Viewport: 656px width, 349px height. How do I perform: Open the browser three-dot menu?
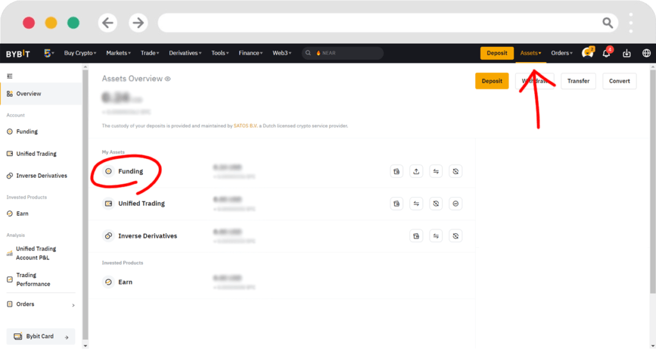(x=631, y=22)
